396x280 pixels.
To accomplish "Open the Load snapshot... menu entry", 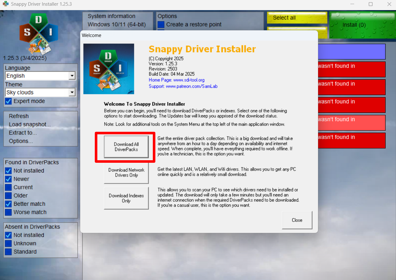I will [x=29, y=125].
